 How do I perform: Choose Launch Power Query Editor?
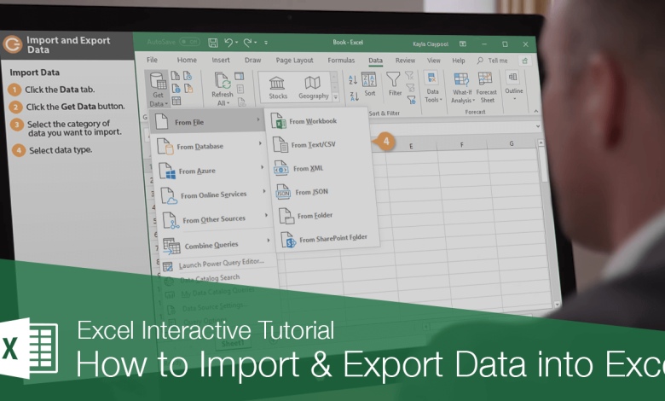click(214, 264)
